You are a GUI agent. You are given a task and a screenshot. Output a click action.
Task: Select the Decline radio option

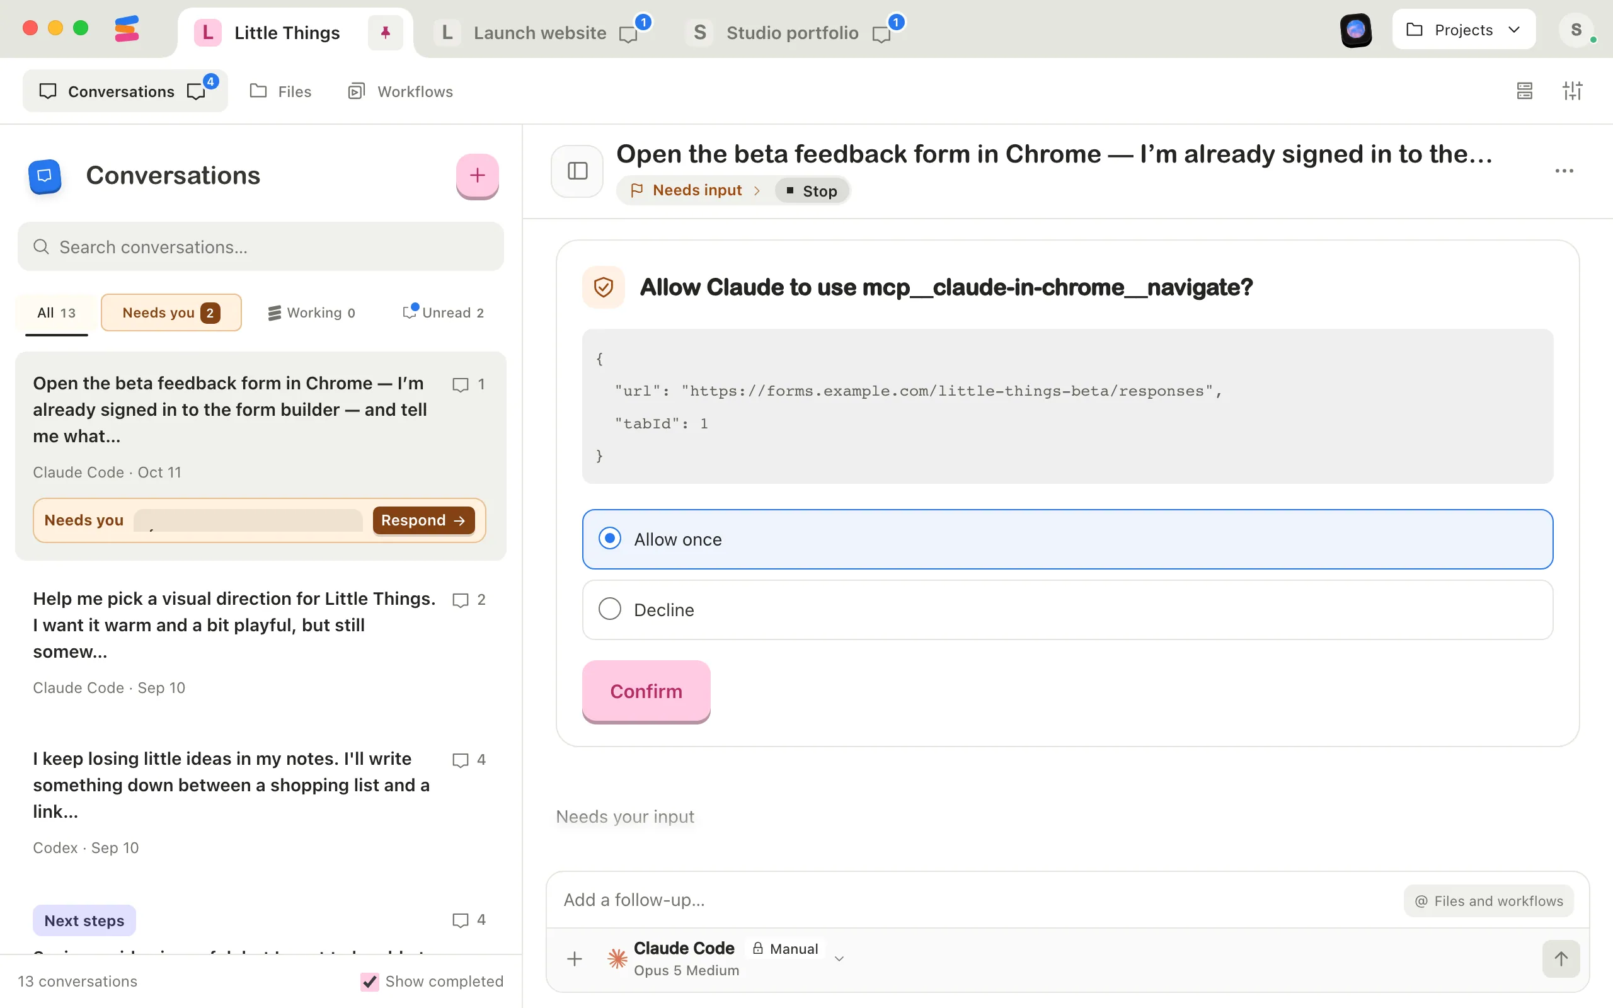1067,609
